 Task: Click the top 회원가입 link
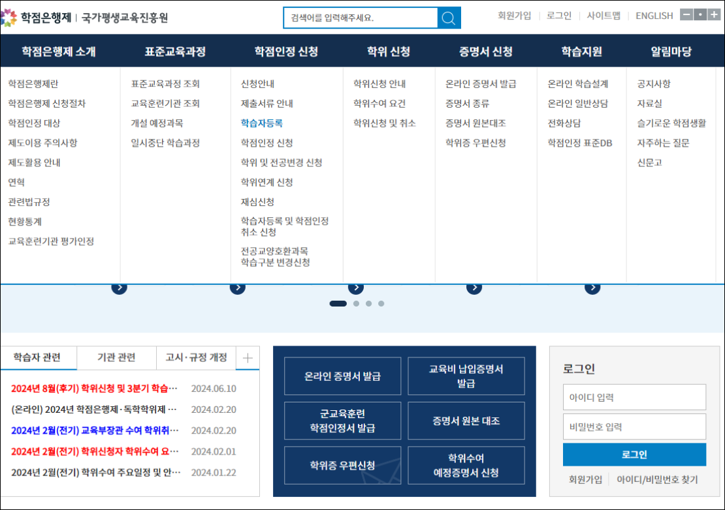pos(514,16)
